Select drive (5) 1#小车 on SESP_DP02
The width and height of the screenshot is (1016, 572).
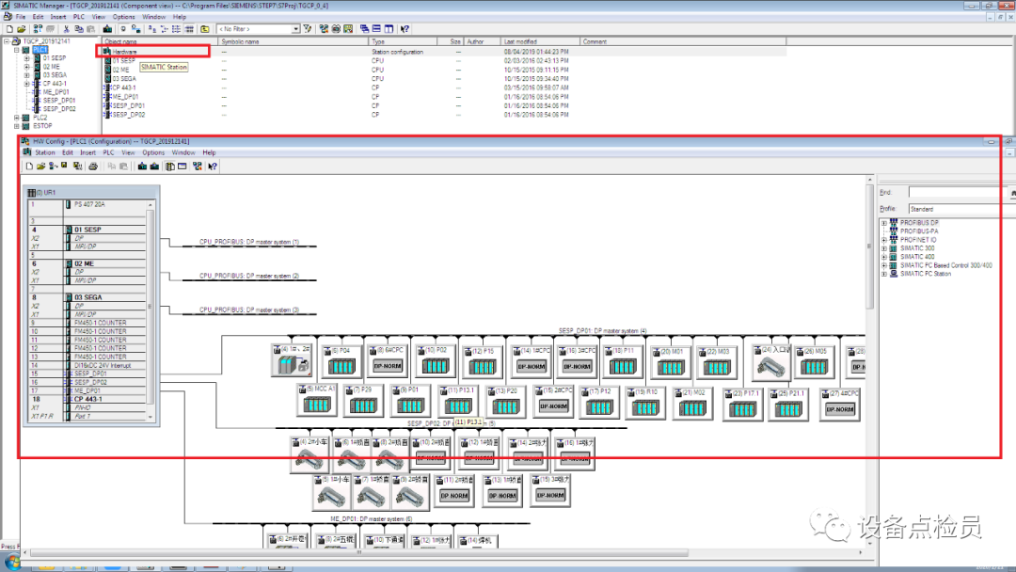[330, 492]
